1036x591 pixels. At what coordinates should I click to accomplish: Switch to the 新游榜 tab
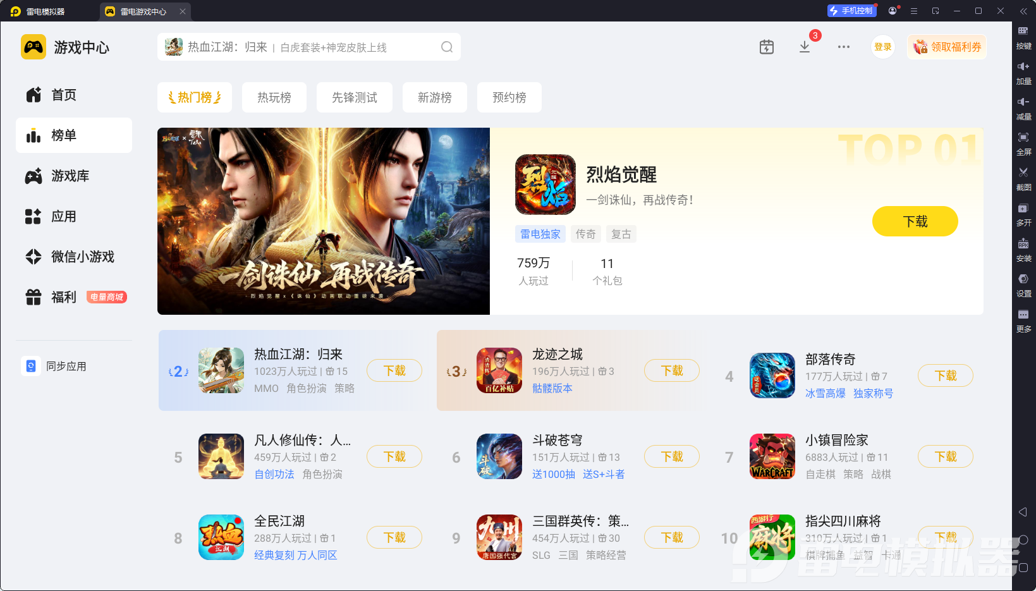pos(435,97)
